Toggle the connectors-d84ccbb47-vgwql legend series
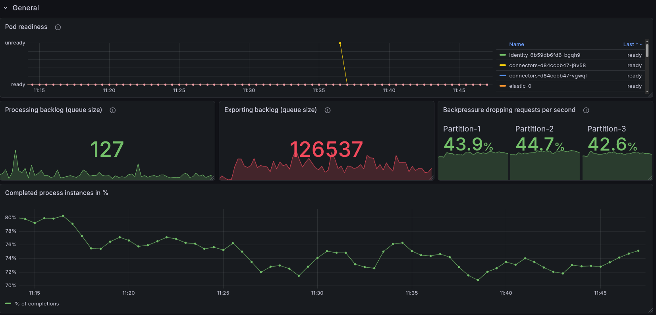Viewport: 656px width, 315px height. click(x=548, y=76)
